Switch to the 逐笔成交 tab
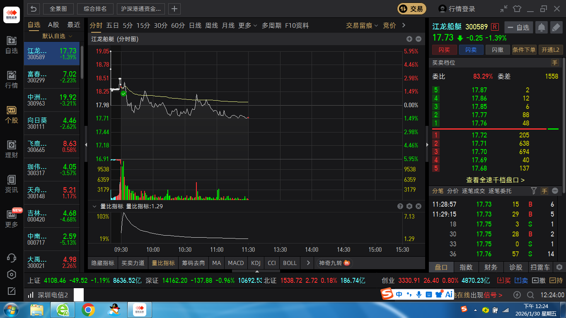Image resolution: width=566 pixels, height=318 pixels. click(x=473, y=191)
